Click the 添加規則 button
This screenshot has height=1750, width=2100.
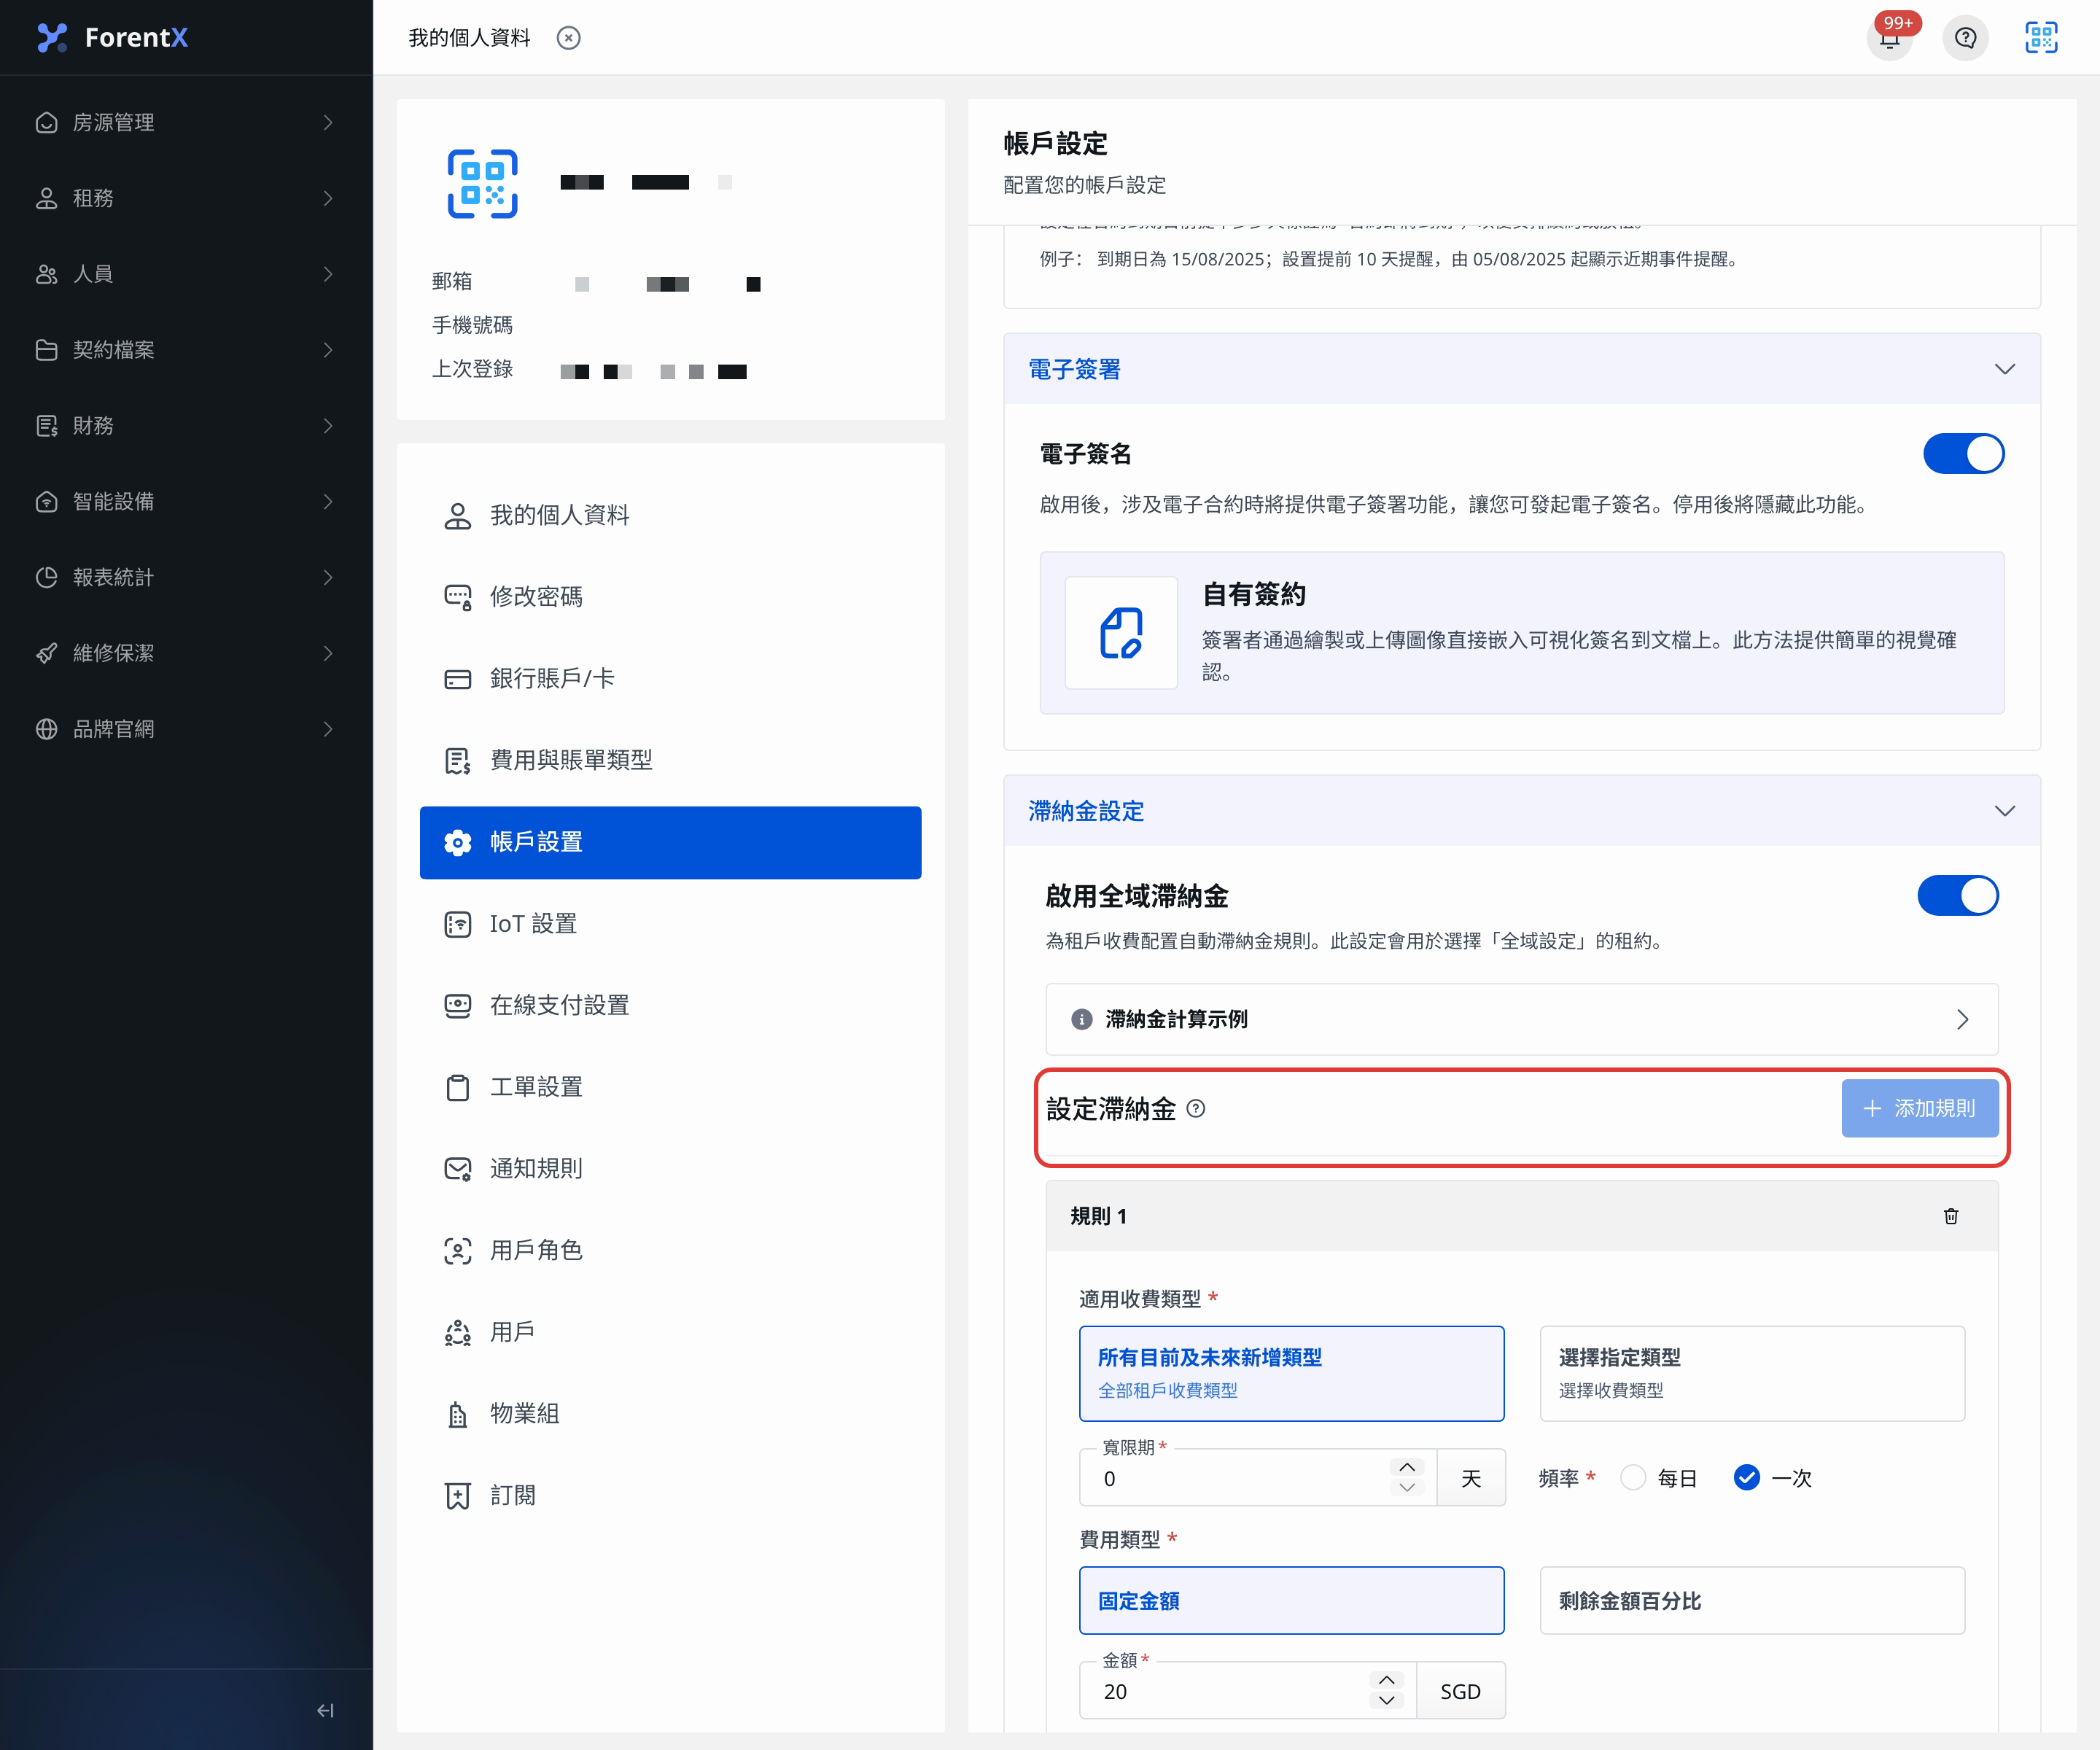pos(1919,1108)
